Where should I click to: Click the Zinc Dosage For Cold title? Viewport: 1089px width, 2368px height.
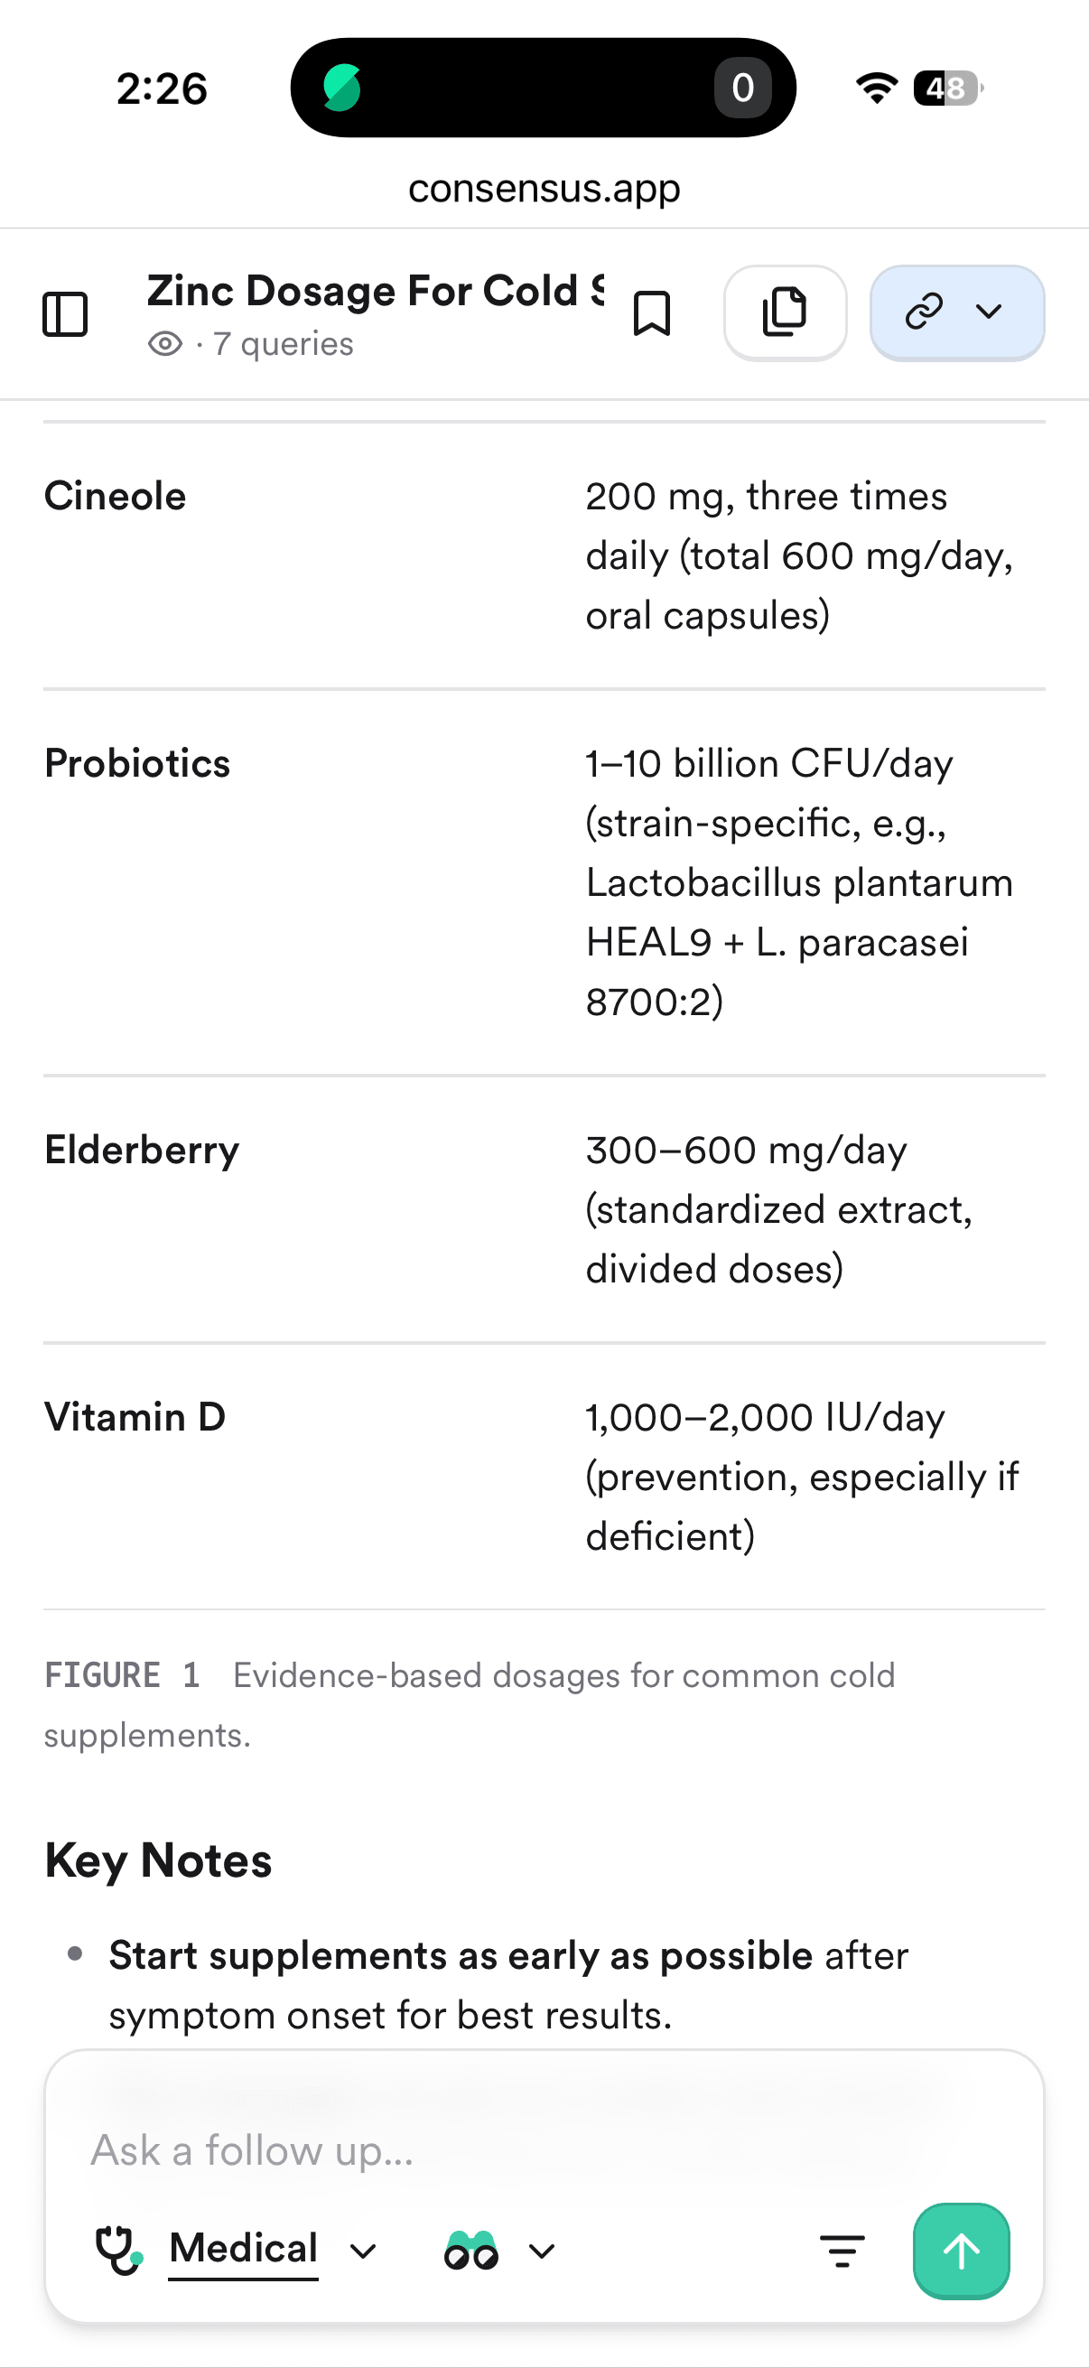point(375,291)
